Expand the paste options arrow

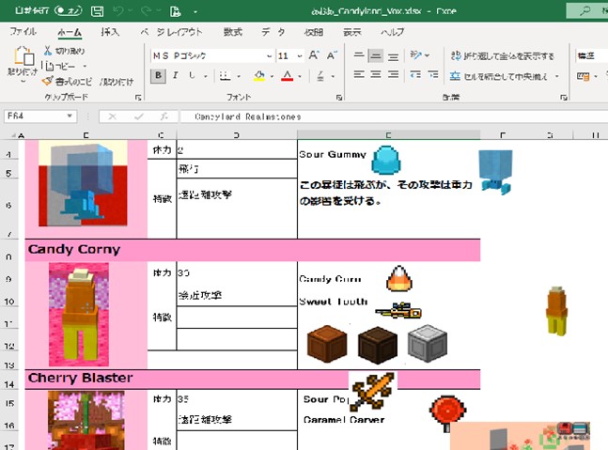pyautogui.click(x=23, y=81)
